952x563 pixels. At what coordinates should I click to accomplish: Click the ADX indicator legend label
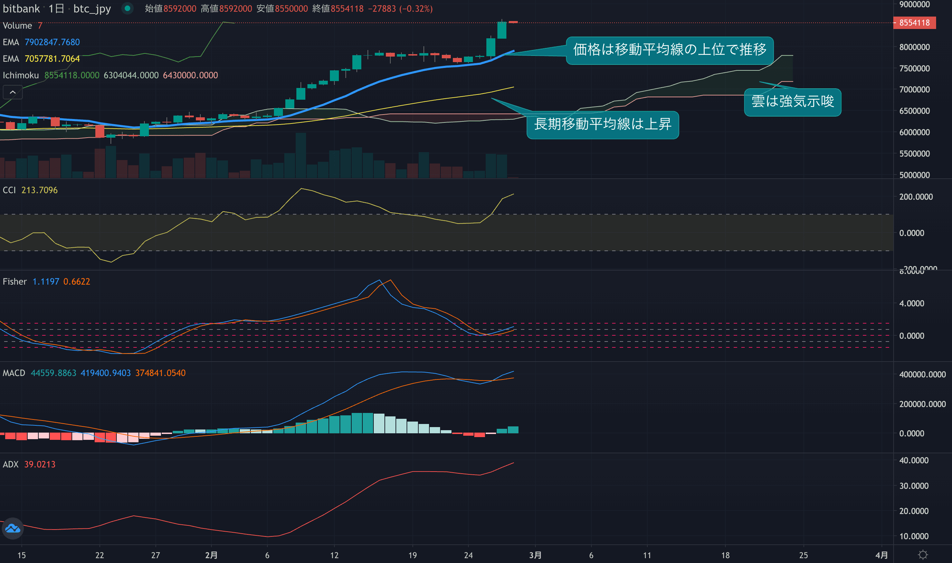pyautogui.click(x=10, y=464)
